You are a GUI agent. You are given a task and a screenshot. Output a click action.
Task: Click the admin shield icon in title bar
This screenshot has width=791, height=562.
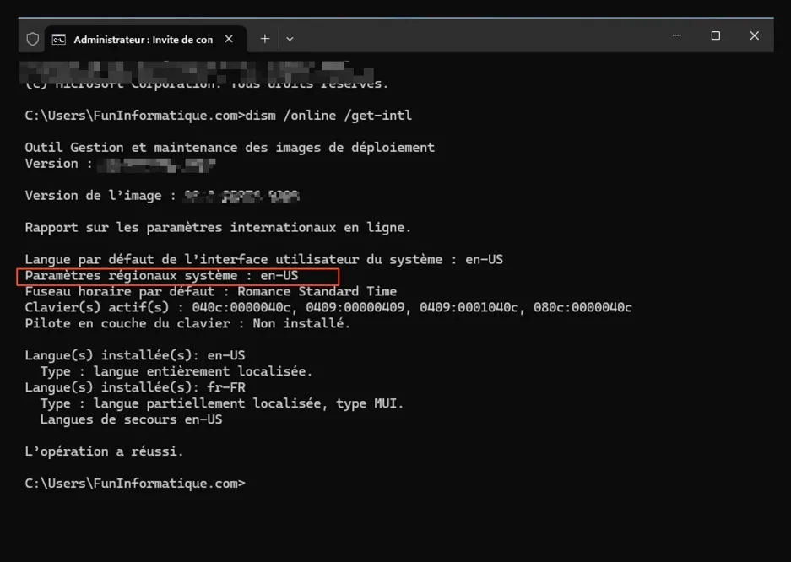pos(34,38)
